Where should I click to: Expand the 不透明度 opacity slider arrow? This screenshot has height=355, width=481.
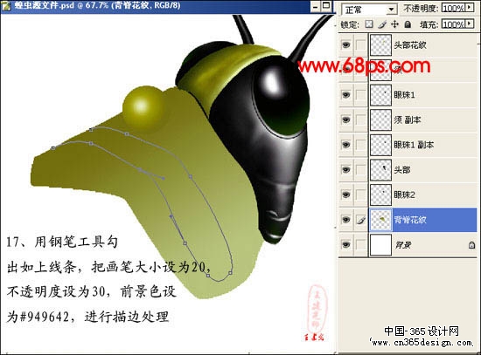click(470, 8)
